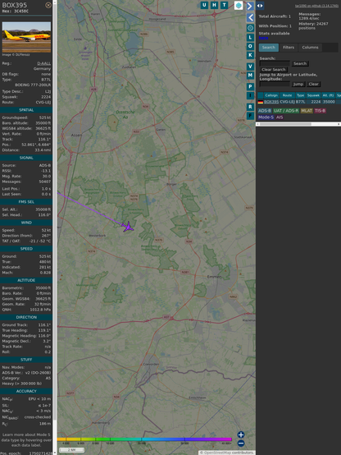Open the map layer selector icon
The width and height of the screenshot is (341, 455).
239,5
